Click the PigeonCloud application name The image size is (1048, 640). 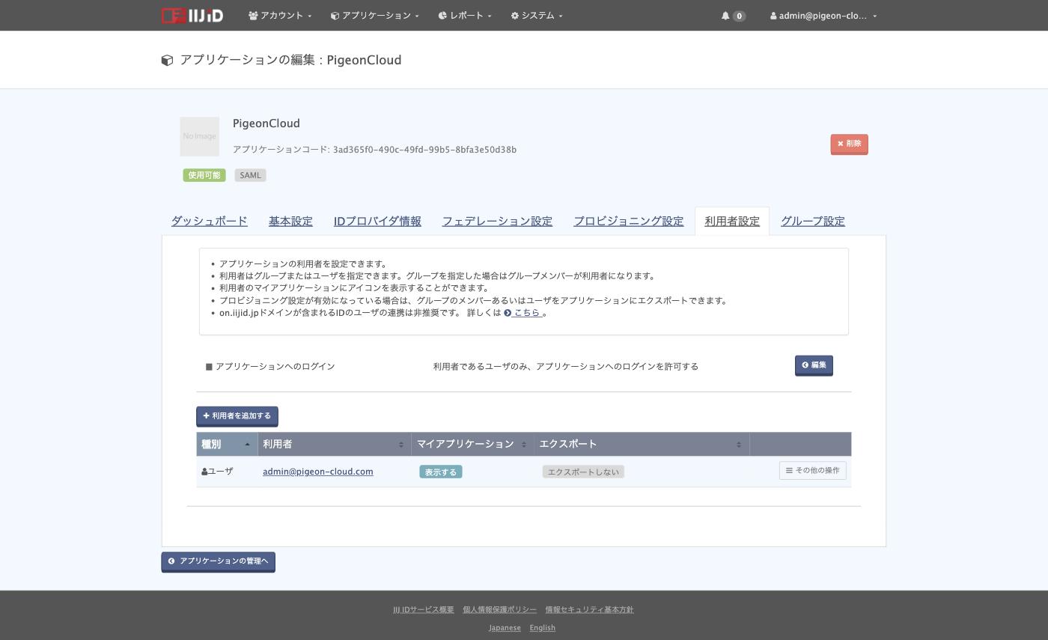[266, 124]
